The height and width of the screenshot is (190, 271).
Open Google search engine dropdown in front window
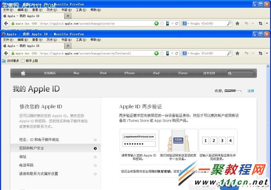coord(186,53)
